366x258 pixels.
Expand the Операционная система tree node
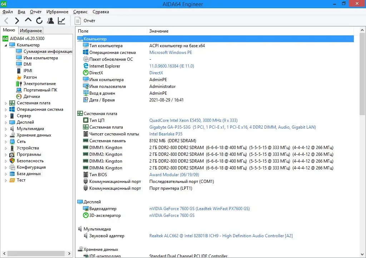[6, 110]
